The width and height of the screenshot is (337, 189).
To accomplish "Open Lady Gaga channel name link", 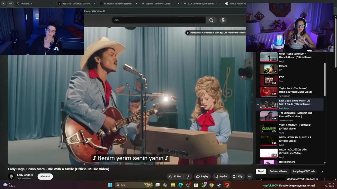I will click(24, 175).
